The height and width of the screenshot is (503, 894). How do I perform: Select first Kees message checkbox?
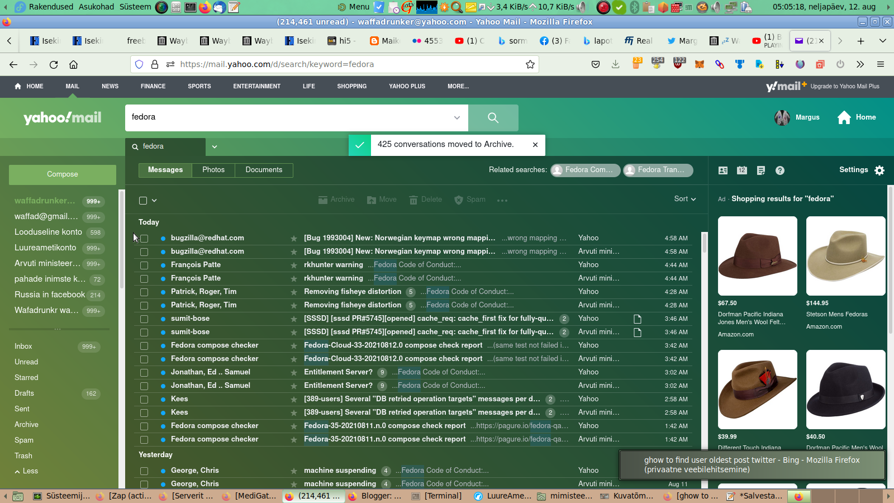tap(144, 400)
